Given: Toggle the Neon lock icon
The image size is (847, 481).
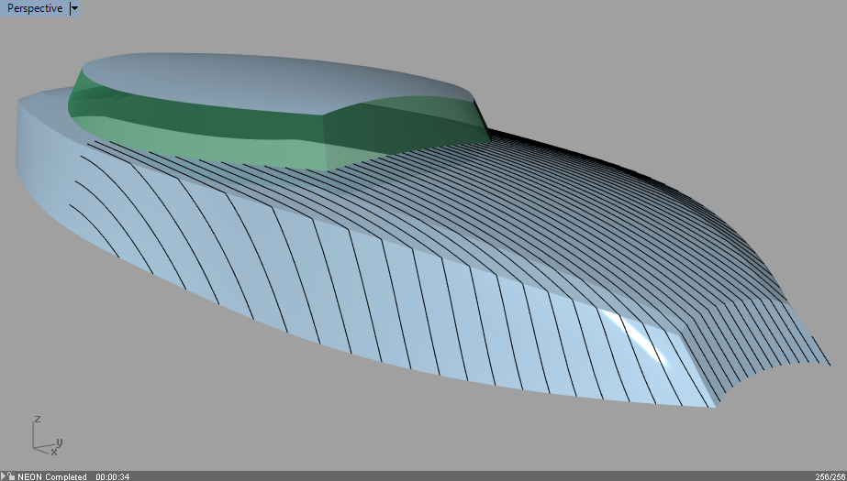Looking at the screenshot, I should point(11,476).
